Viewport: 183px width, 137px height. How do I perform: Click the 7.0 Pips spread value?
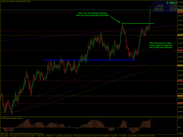tap(174, 5)
